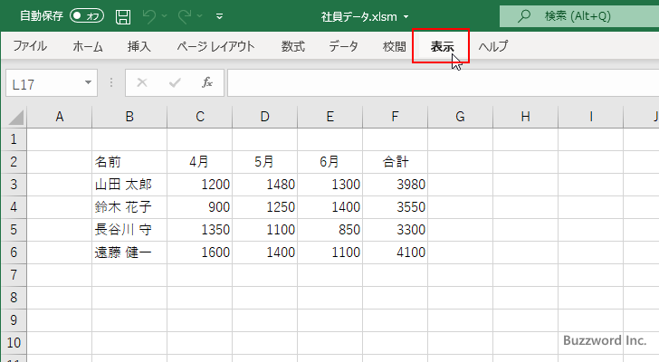659x362 pixels.
Task: Click the Redo arrow icon
Action: 184,16
